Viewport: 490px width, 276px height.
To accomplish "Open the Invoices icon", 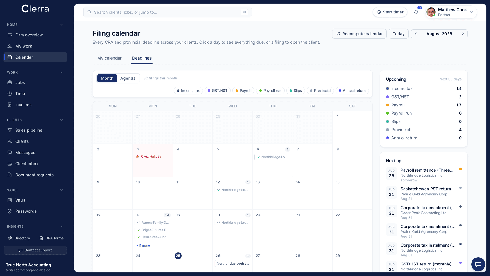I will coord(10,105).
